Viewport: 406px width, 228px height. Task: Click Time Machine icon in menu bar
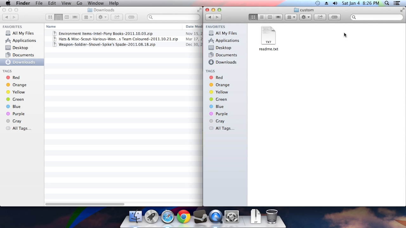pyautogui.click(x=318, y=3)
